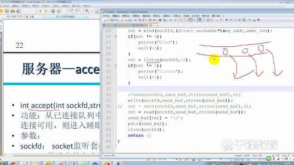Click the Cut icon in Notepad++ toolbar
The height and width of the screenshot is (165, 294).
pos(136,20)
